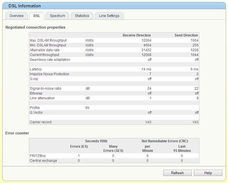
Task: Click the Negotiated connection properties heading
Action: pyautogui.click(x=35, y=27)
